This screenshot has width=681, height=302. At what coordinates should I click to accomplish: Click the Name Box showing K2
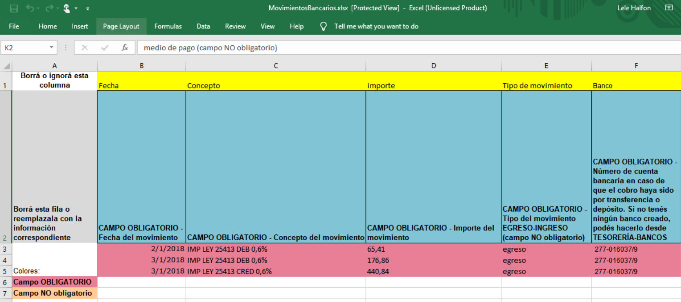click(x=24, y=48)
